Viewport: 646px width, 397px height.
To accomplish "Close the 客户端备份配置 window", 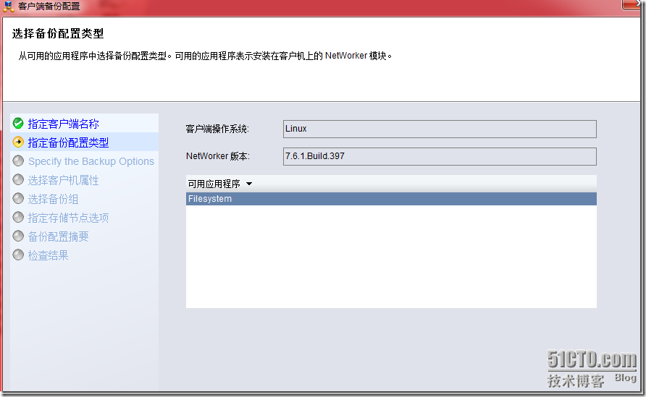I will pos(633,4).
